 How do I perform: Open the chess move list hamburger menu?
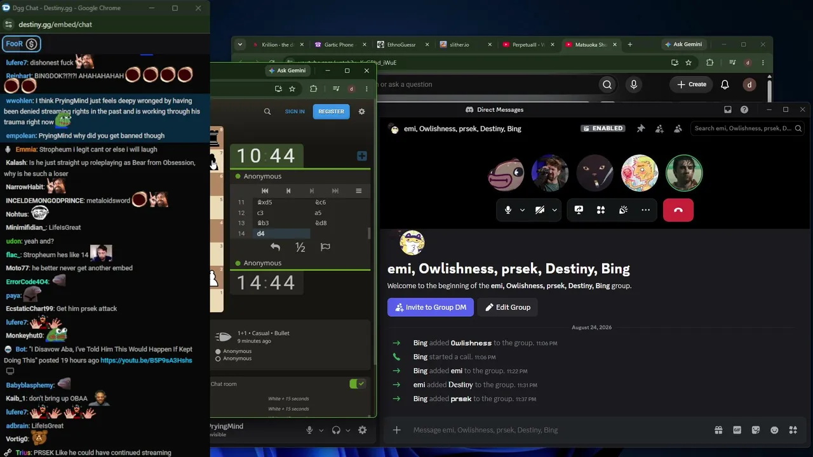[x=359, y=190]
